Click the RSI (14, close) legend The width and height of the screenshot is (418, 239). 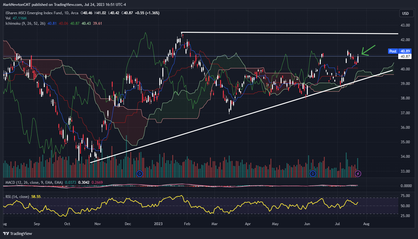click(x=17, y=196)
